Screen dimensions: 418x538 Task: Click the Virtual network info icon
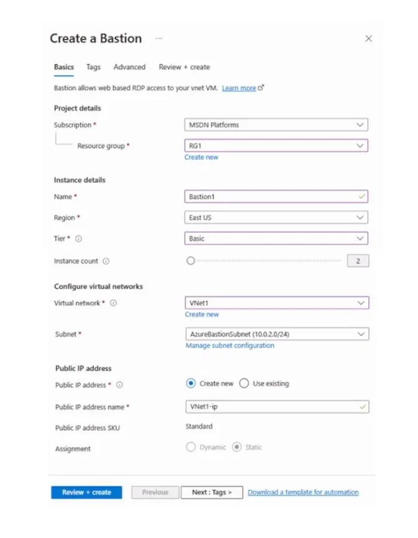(113, 303)
